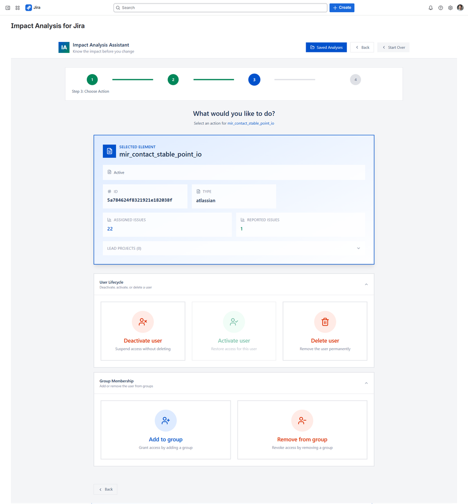The width and height of the screenshot is (468, 504).
Task: Open the settings gear icon
Action: click(450, 8)
